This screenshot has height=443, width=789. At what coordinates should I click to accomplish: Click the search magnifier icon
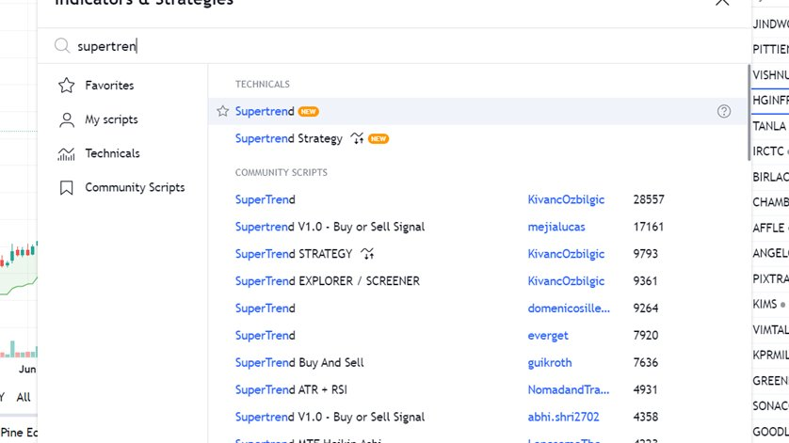coord(62,46)
